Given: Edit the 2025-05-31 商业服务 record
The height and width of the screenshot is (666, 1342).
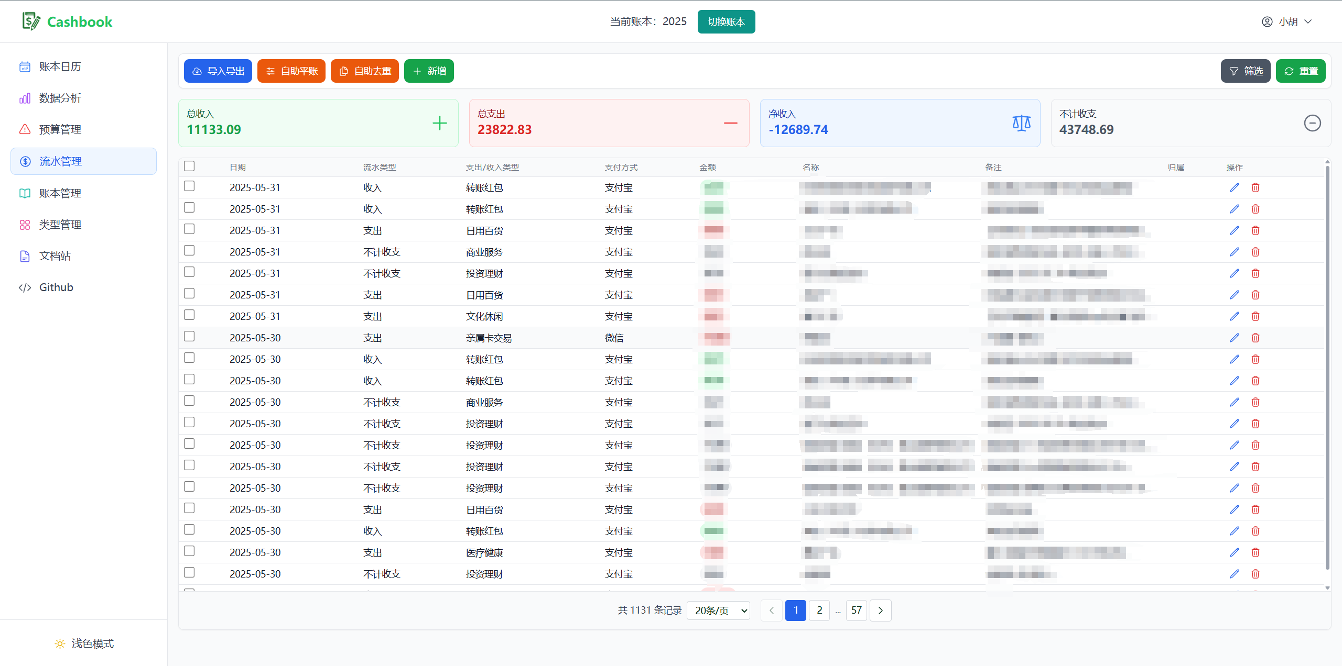Looking at the screenshot, I should 1235,252.
